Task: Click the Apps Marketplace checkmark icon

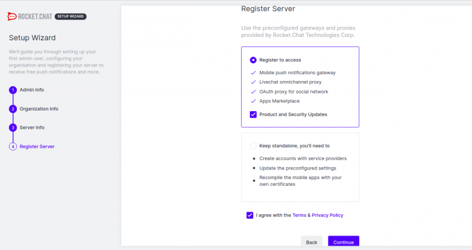Action: (253, 101)
